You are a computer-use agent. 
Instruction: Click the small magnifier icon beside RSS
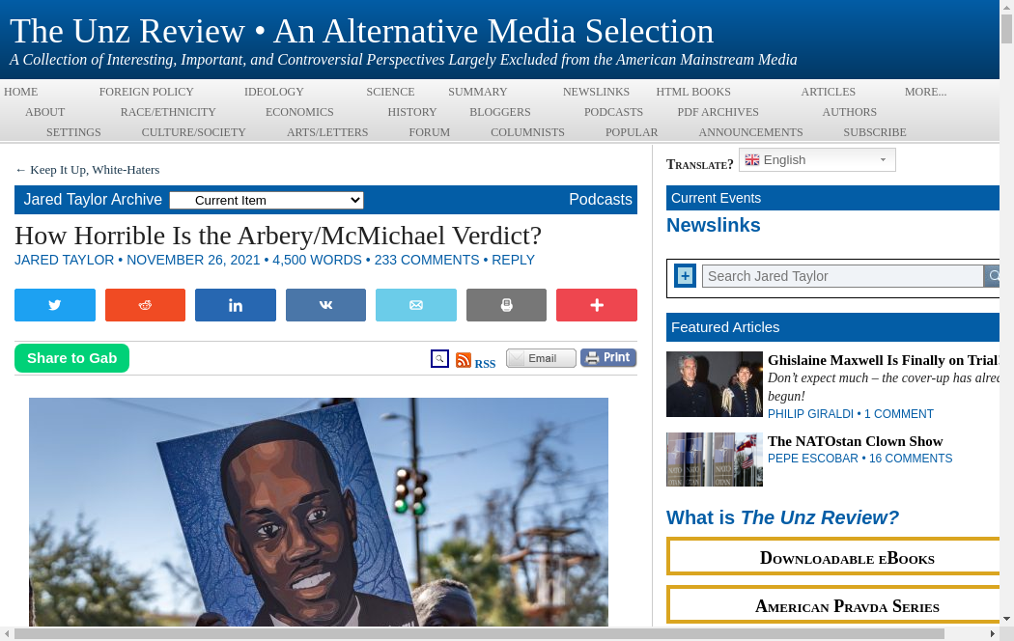(x=439, y=359)
